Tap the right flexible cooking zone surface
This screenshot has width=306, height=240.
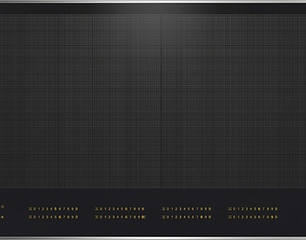(x=234, y=101)
